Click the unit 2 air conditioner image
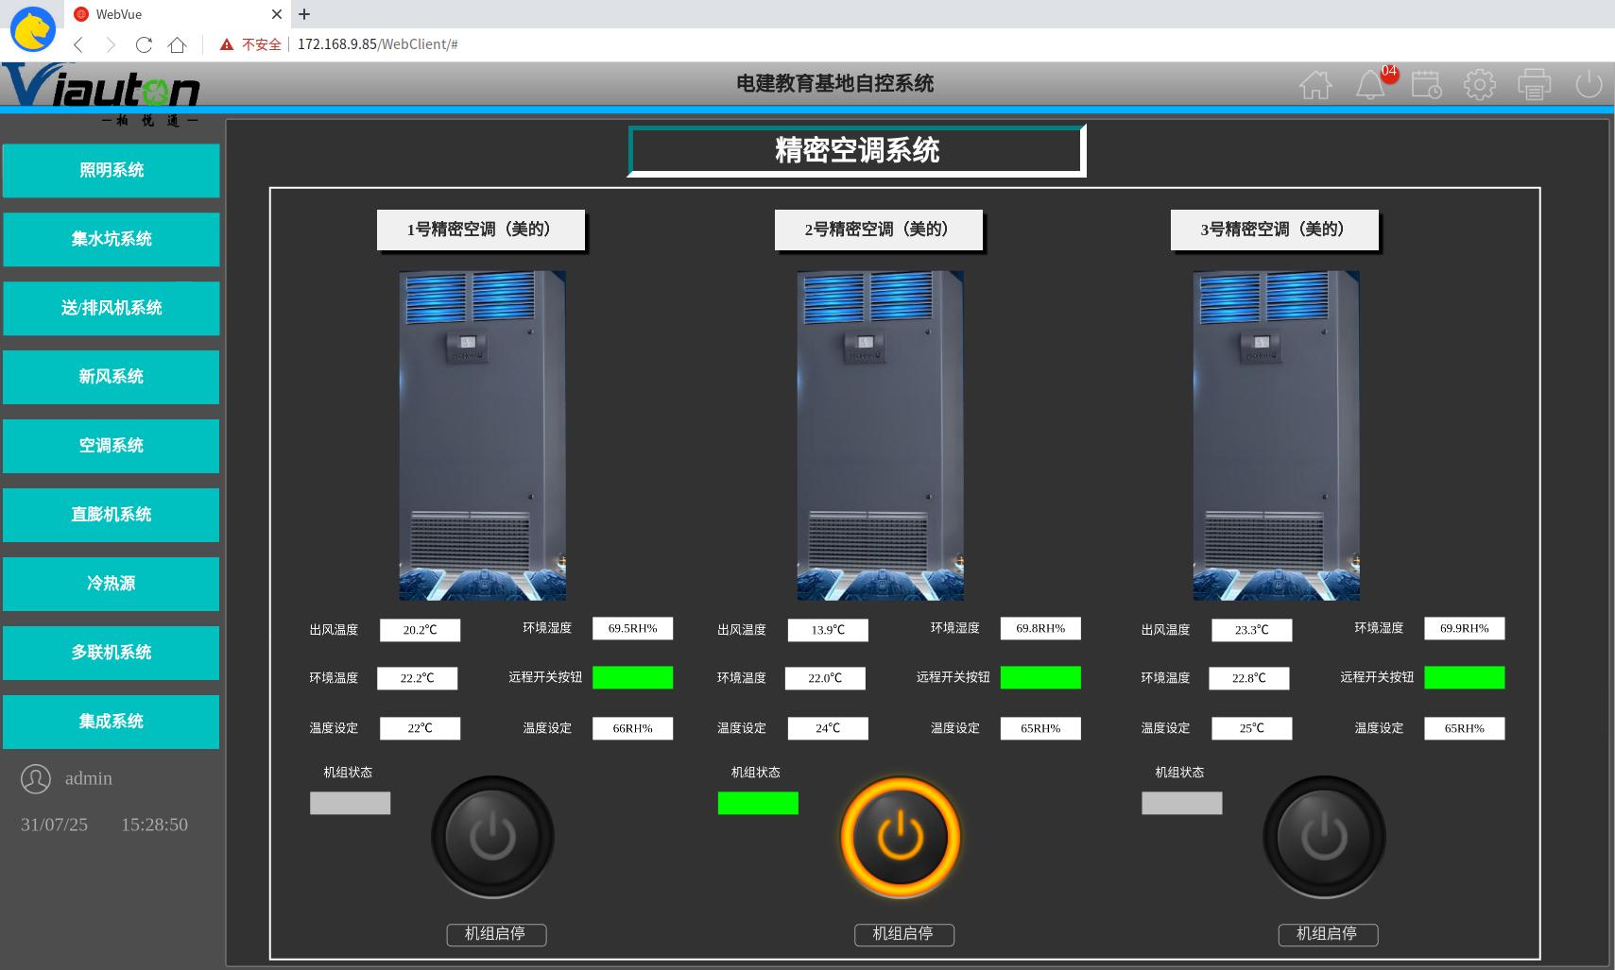Viewport: 1615px width, 970px height. pos(880,435)
